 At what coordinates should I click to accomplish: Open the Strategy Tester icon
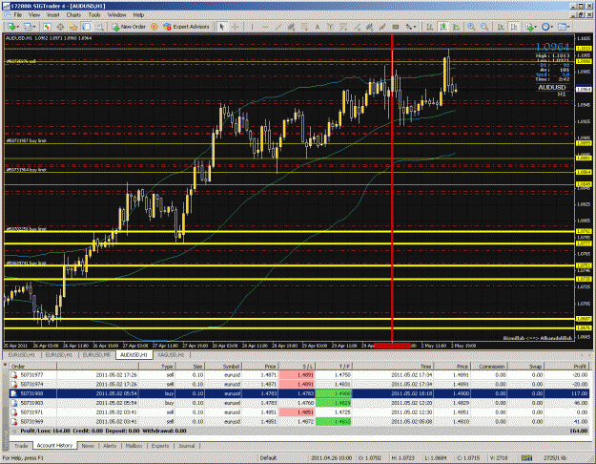[99, 27]
